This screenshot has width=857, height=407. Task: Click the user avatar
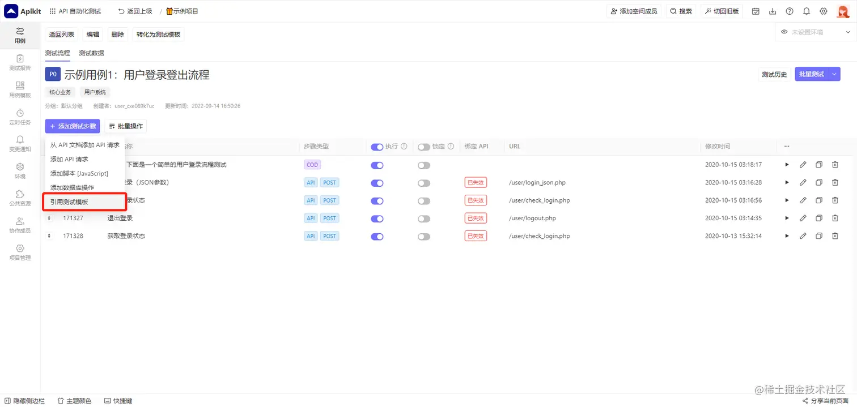point(842,11)
